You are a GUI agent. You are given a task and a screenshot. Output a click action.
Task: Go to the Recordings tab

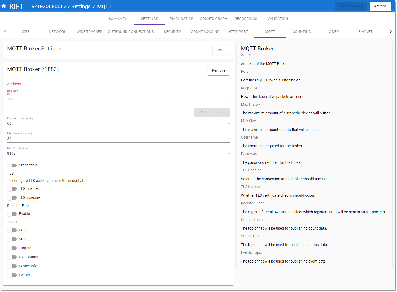[x=246, y=19]
